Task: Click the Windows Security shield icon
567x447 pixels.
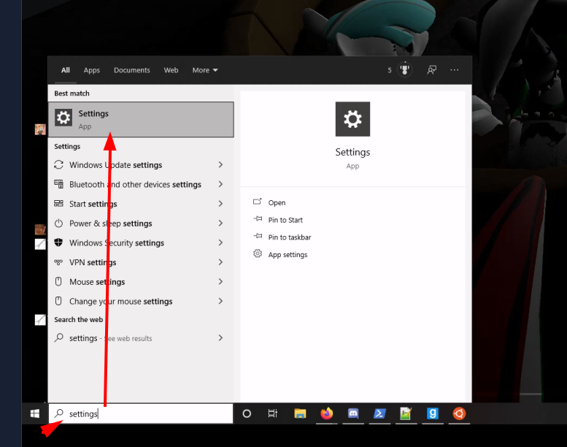Action: pos(58,242)
